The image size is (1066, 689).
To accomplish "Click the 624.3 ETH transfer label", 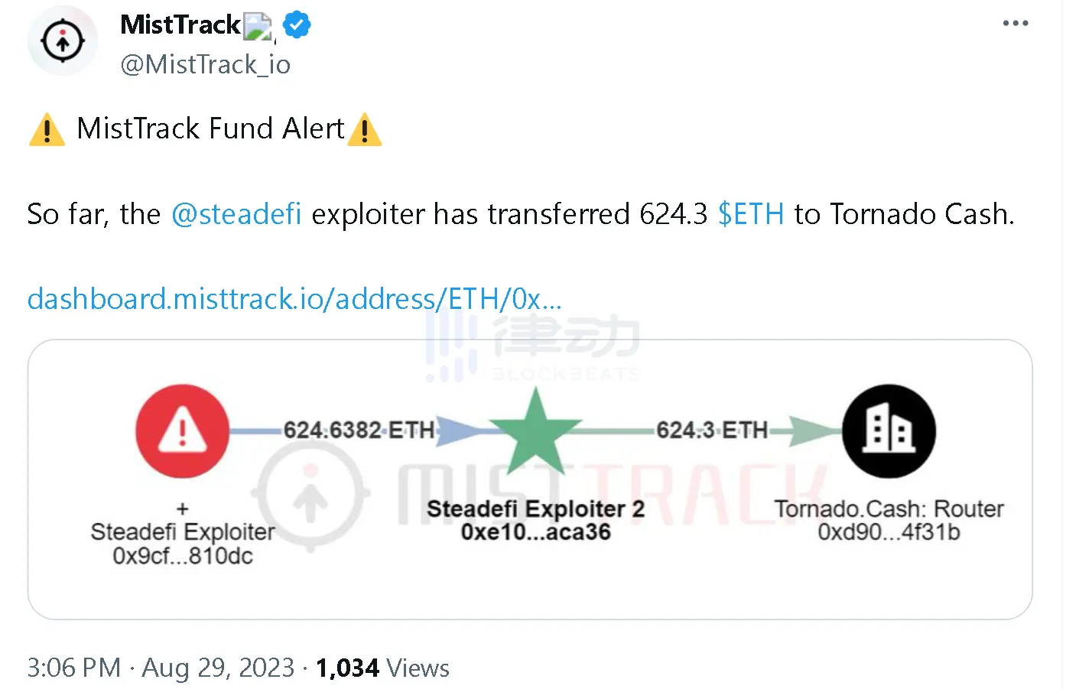I will (712, 431).
